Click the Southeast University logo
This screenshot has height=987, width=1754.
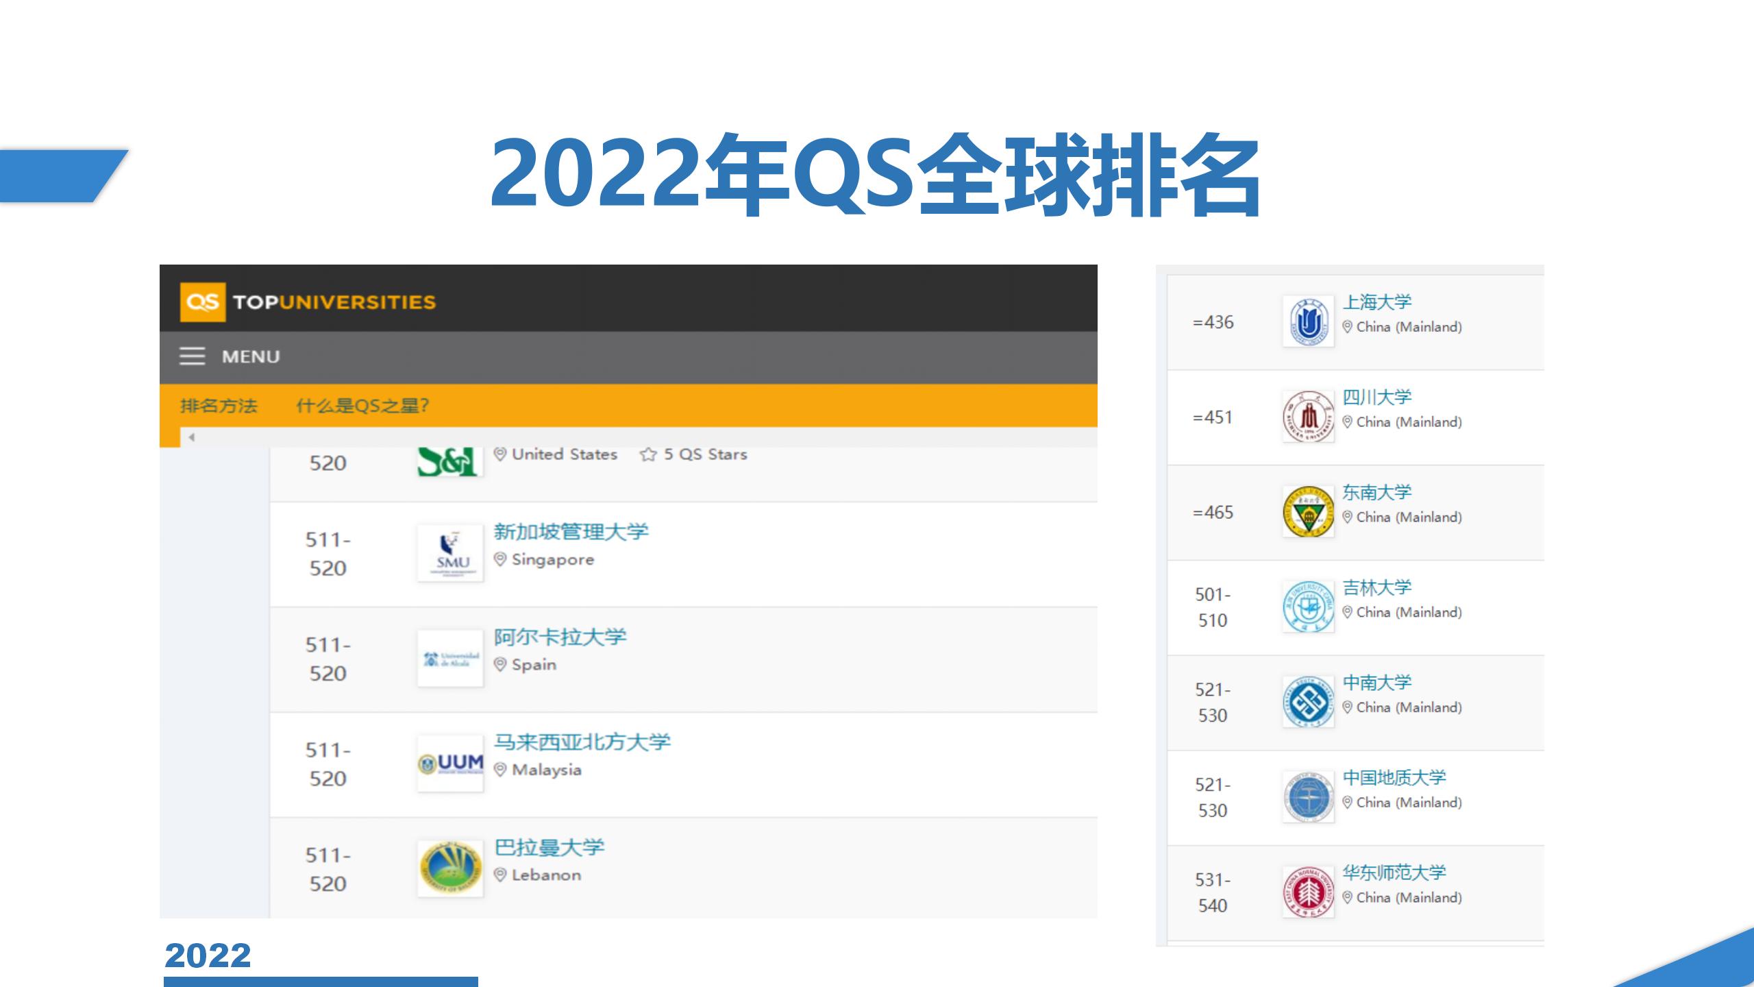coord(1308,511)
